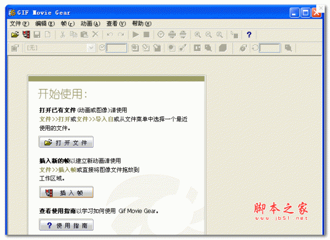This screenshot has height=240, width=330.
Task: Maximize the GIF Movie Gear window
Action: (x=305, y=13)
